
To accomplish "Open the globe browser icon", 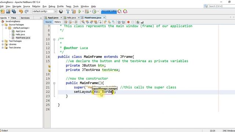I will pos(61,11).
